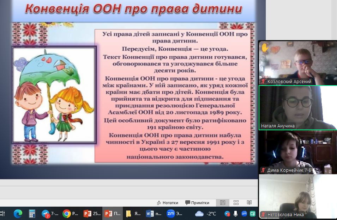The width and height of the screenshot is (337, 220).
Task: Open Word document from taskbar
Action: (x=154, y=214)
